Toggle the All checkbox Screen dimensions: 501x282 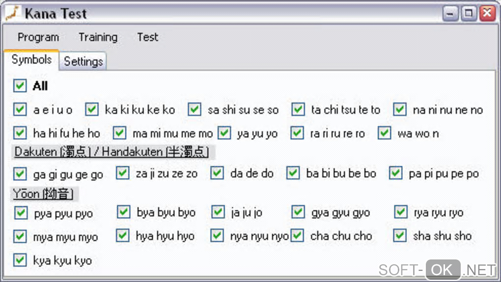coord(20,86)
